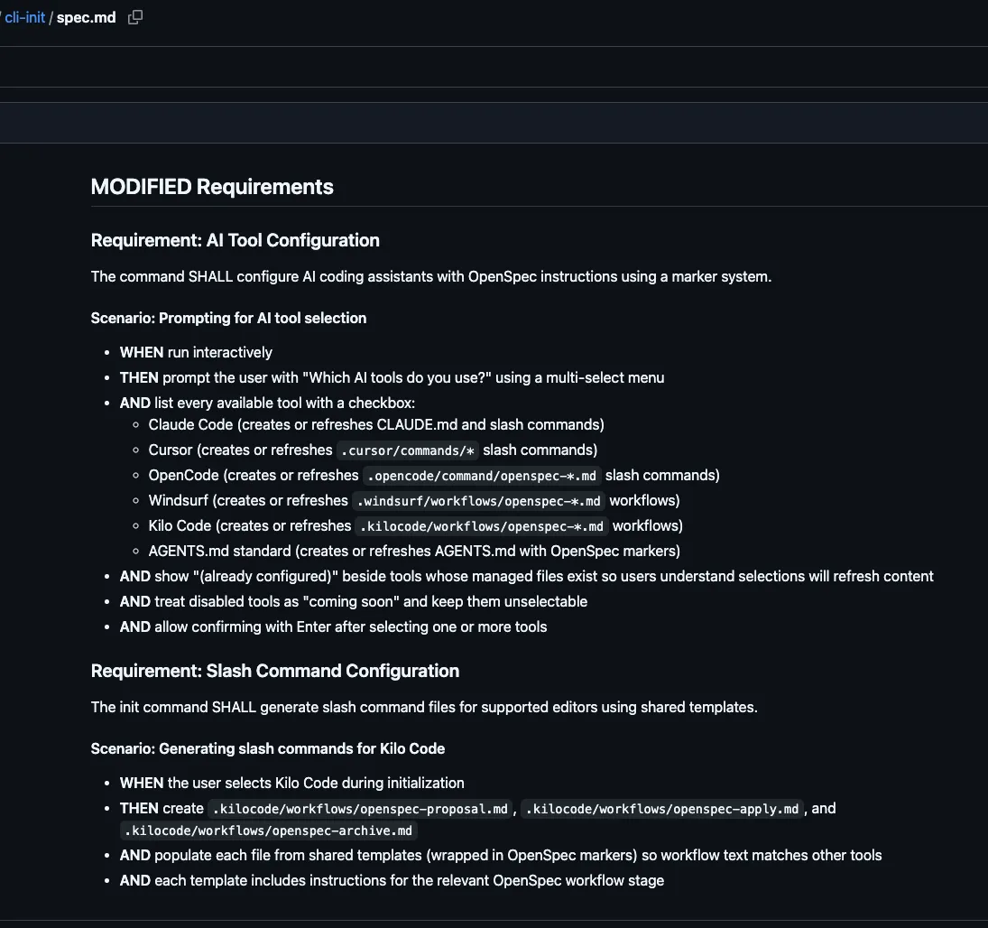Click the .kilocode/workflows/openspec-*.md code snippet

pos(482,526)
